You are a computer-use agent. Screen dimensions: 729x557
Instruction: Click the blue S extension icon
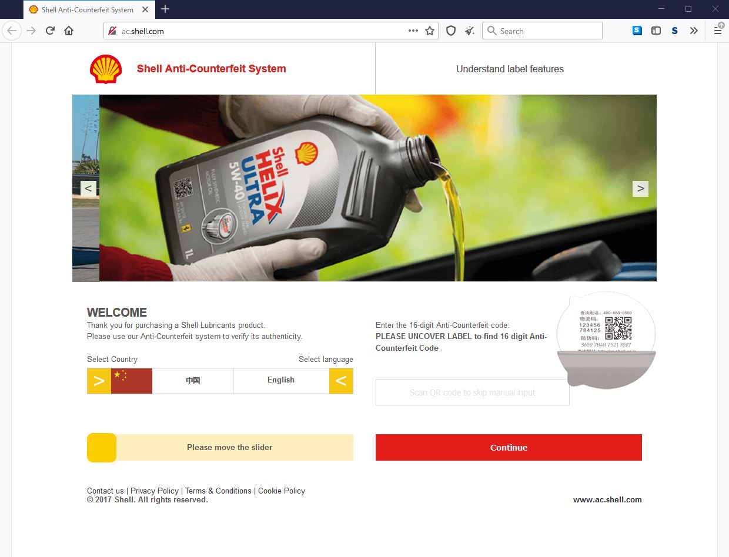coord(637,31)
